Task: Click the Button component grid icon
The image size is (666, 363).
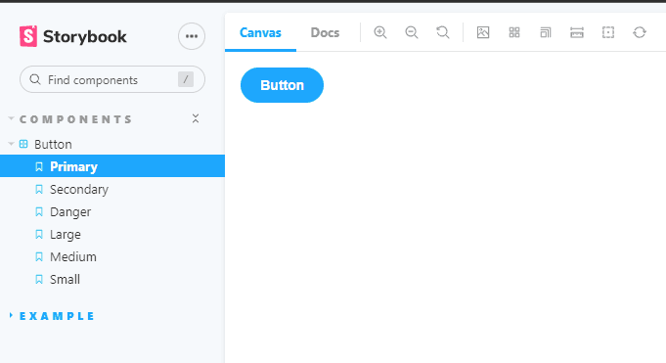Action: pos(23,144)
